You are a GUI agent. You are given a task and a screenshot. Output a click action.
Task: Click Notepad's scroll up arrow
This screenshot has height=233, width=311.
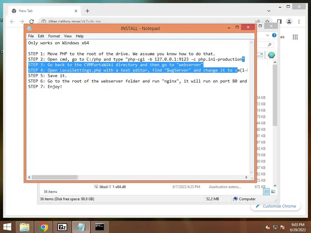(x=251, y=42)
